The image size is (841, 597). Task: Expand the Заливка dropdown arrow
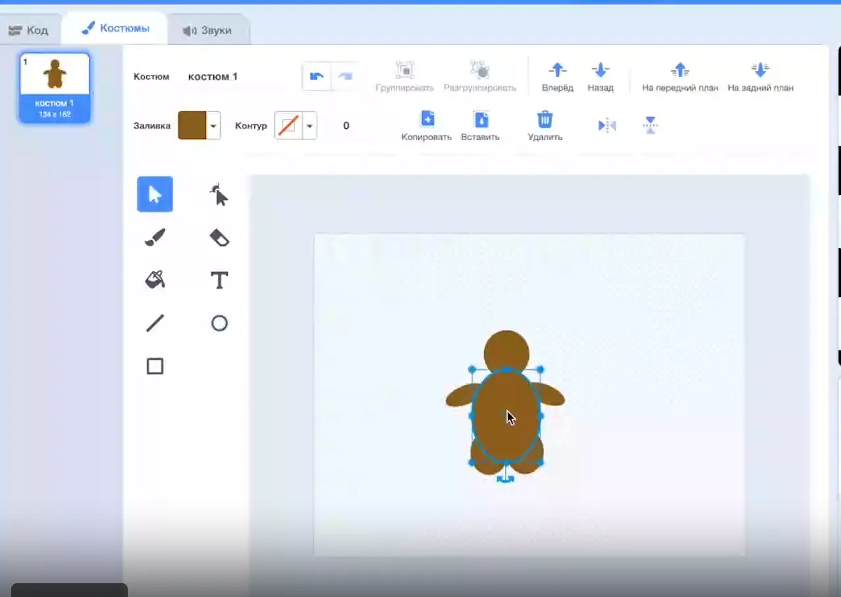click(213, 126)
